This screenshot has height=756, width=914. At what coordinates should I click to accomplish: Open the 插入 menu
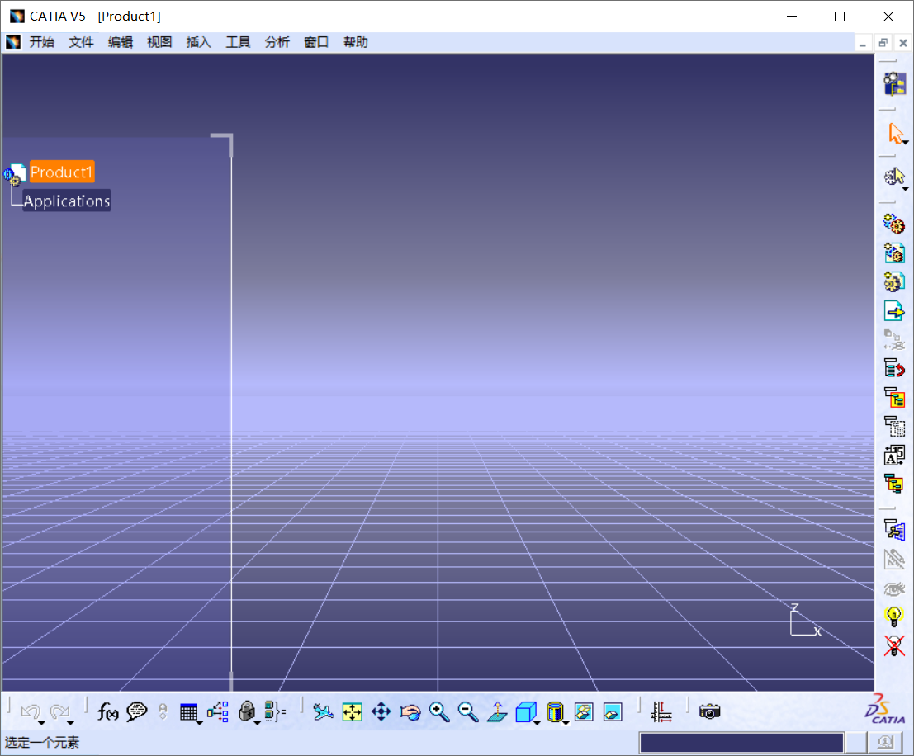point(198,42)
